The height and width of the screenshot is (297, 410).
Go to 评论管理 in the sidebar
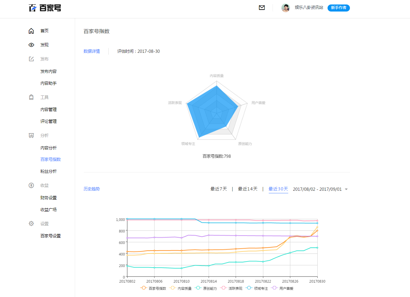pos(49,121)
